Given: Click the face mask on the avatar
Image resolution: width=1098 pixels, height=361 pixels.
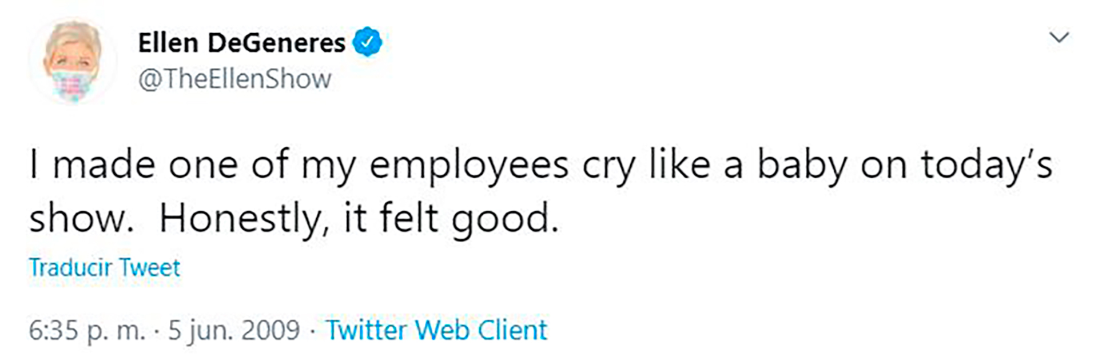Looking at the screenshot, I should point(72,84).
